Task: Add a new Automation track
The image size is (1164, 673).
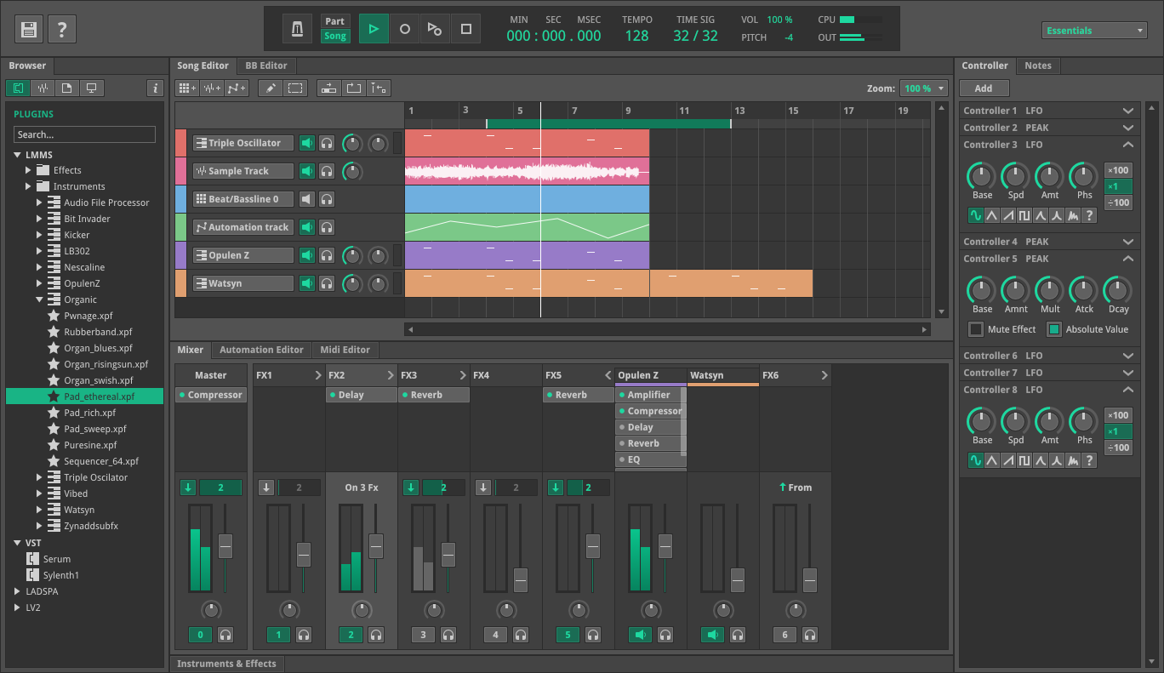Action: 235,88
